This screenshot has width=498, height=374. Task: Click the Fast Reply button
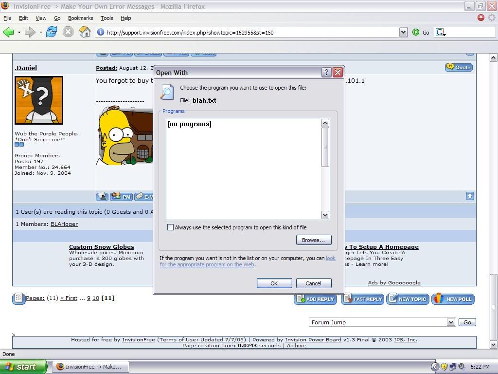pos(363,299)
